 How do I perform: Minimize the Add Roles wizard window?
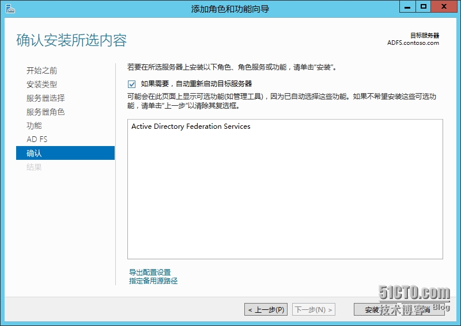[407, 7]
